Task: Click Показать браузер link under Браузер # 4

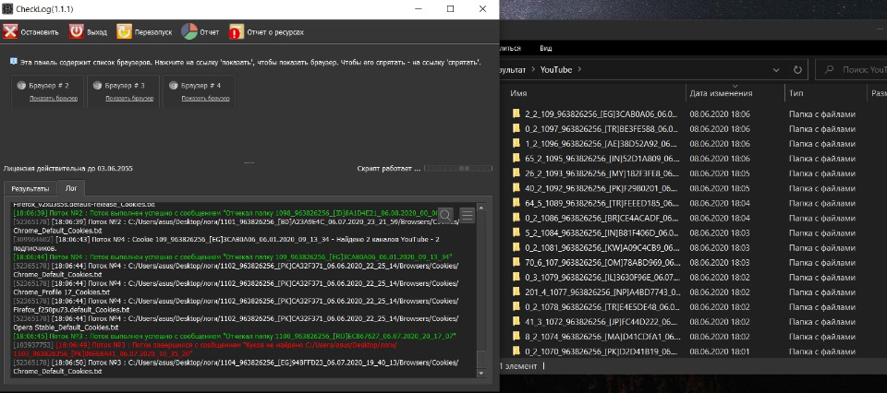Action: pyautogui.click(x=205, y=98)
